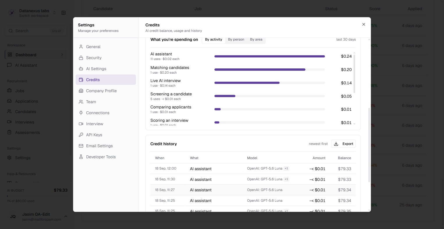Image resolution: width=444 pixels, height=229 pixels.
Task: Open the Security settings section
Action: 106,58
